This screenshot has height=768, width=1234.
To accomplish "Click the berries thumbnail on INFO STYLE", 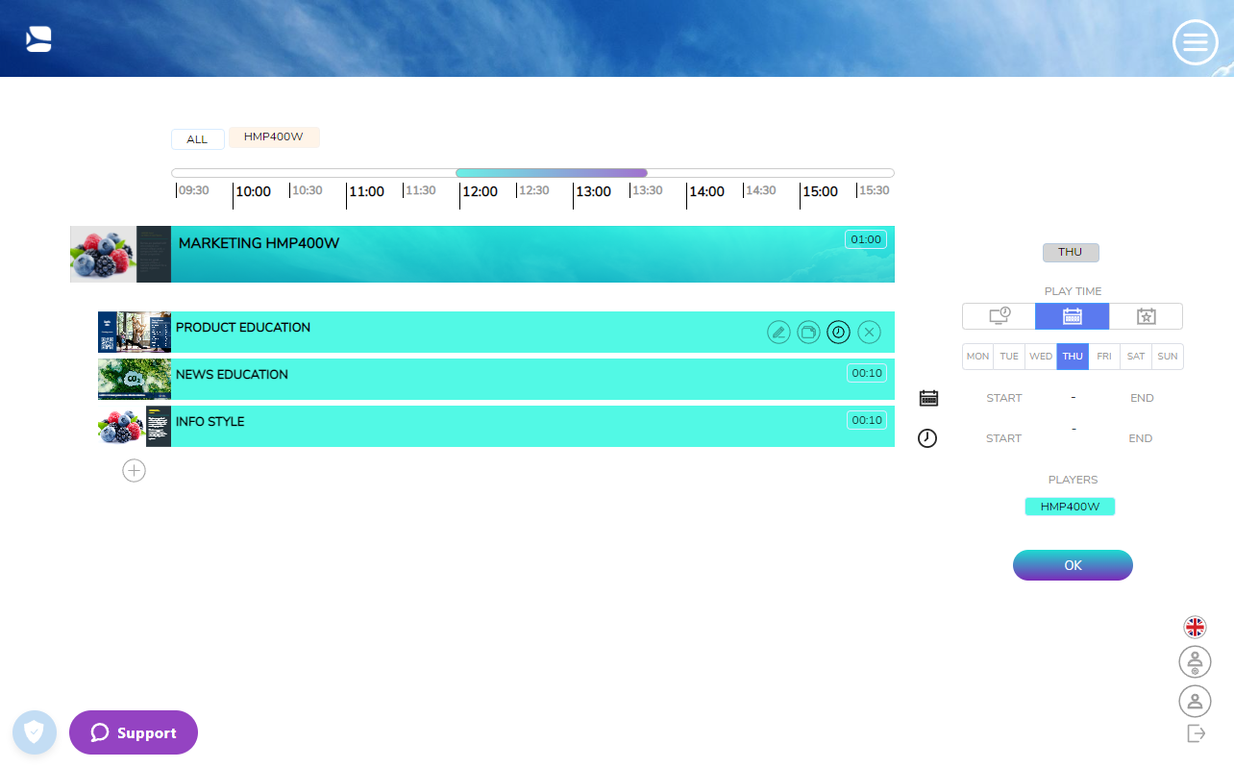I will pos(120,426).
